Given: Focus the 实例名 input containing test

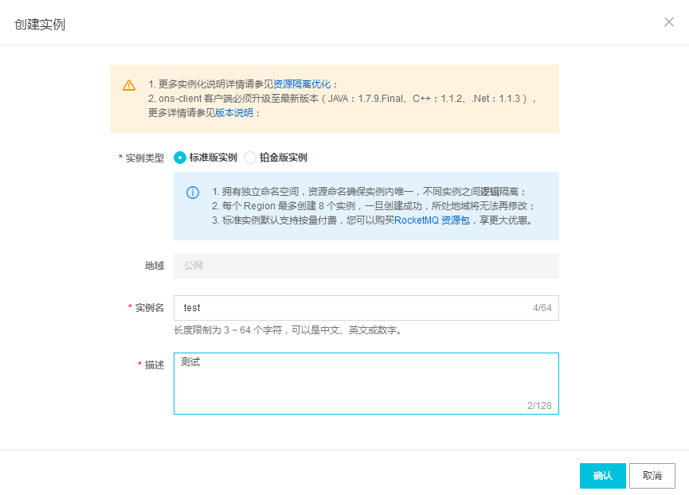Looking at the screenshot, I should click(350, 308).
